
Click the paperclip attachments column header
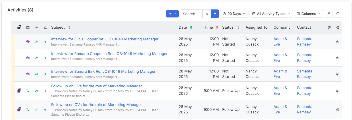click(x=329, y=27)
